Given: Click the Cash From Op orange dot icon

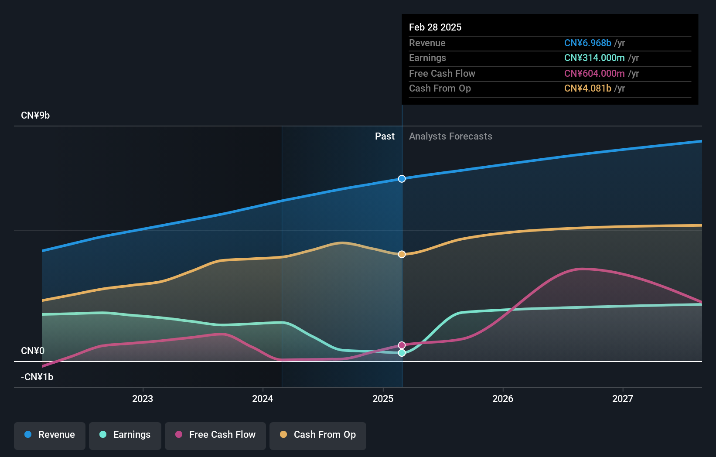Looking at the screenshot, I should pyautogui.click(x=283, y=435).
